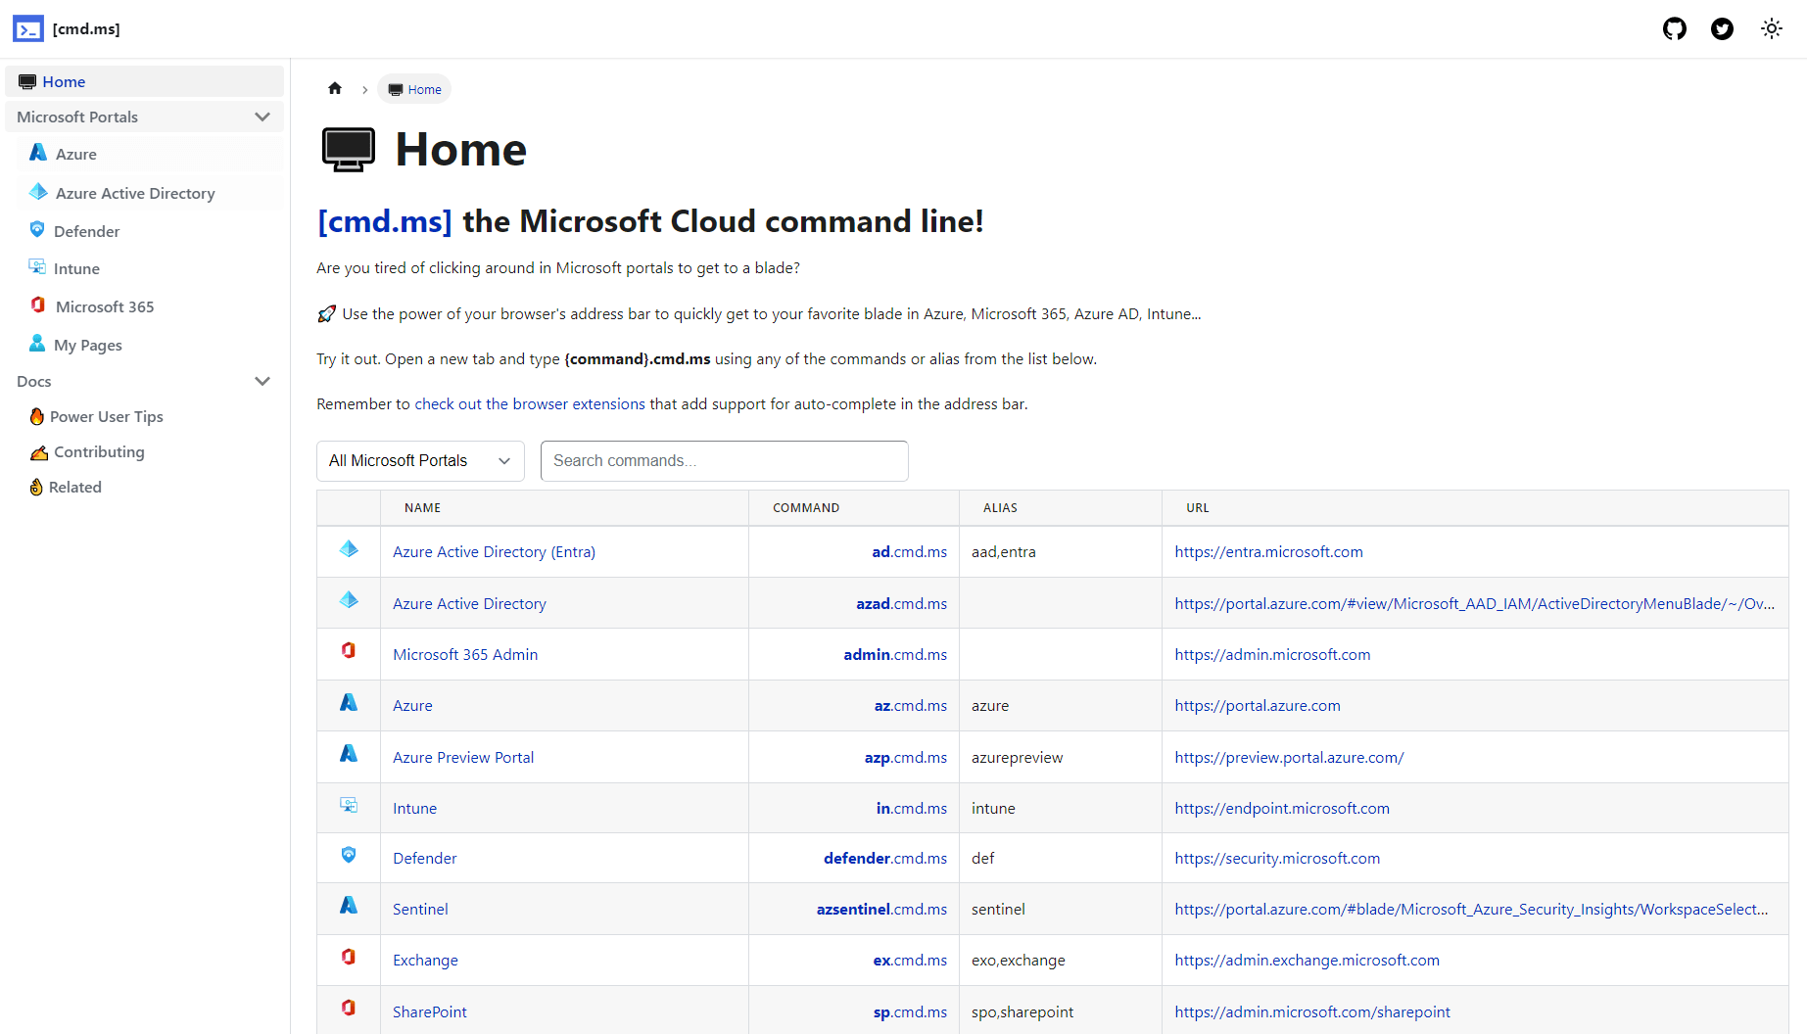The height and width of the screenshot is (1034, 1807).
Task: Click the Office icon in SharePoint row
Action: pos(349,1009)
